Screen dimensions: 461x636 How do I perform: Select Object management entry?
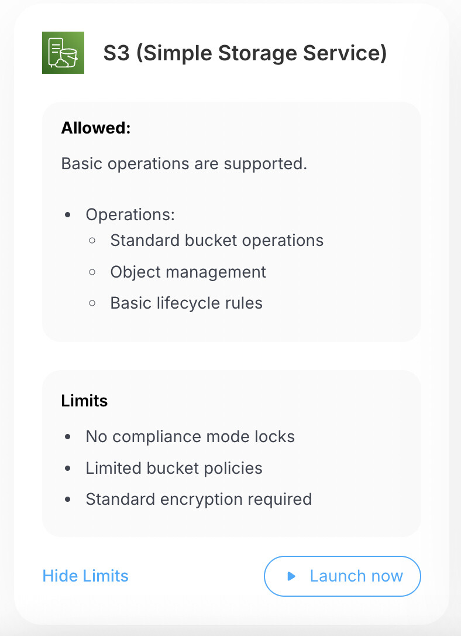[188, 272]
